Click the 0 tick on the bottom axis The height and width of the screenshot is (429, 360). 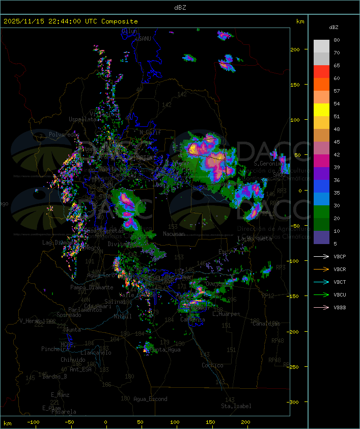point(105,422)
